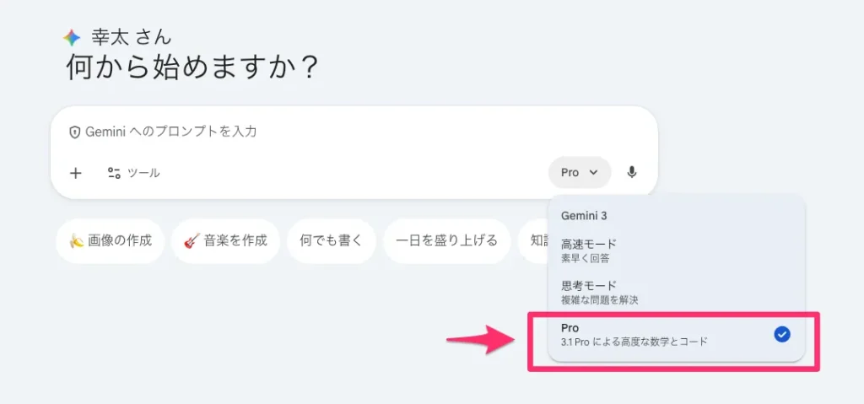Click the ツール button
Screen dimensions: 864x404
tap(134, 173)
